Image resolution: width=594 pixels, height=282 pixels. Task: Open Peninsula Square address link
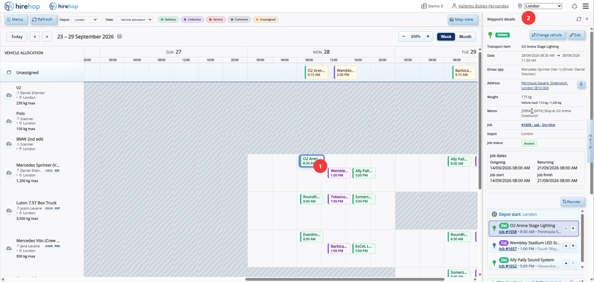point(544,85)
